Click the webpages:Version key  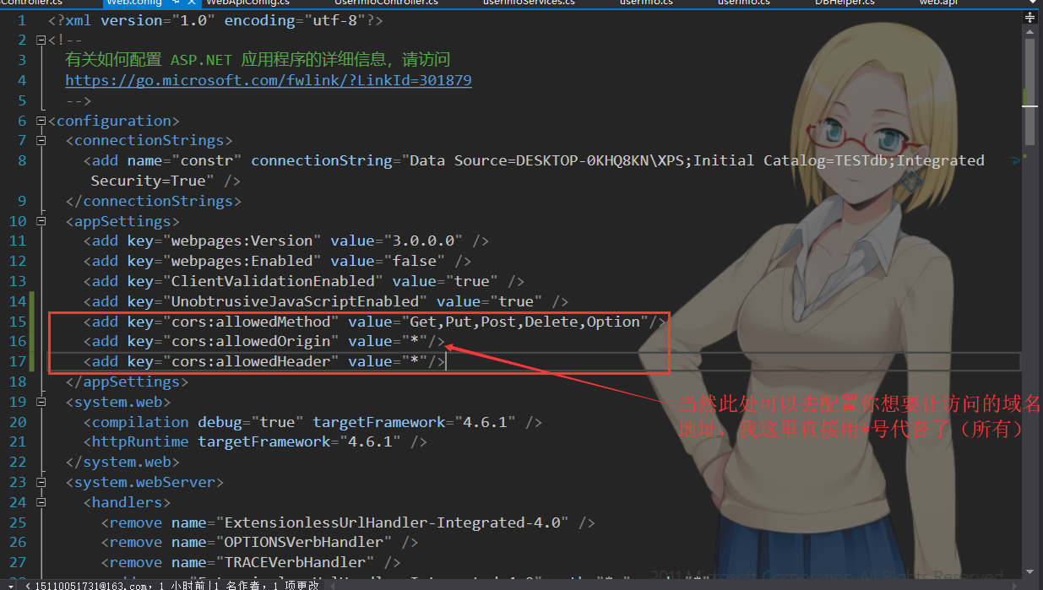242,241
